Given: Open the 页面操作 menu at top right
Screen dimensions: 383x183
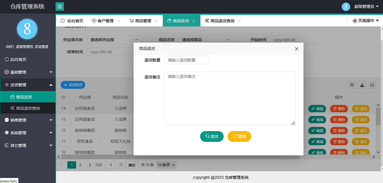Looking at the screenshot, I should [x=364, y=20].
